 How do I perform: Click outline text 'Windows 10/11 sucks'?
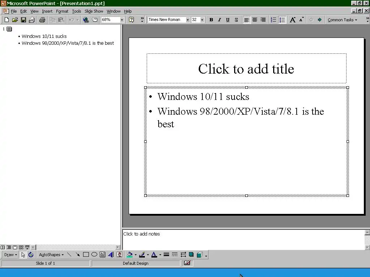pos(44,36)
